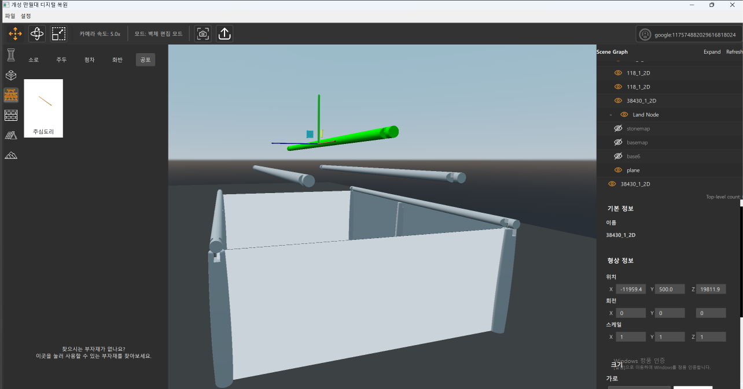Viewport: 743px width, 389px height.
Task: Click the camera screenshot icon
Action: tap(203, 34)
